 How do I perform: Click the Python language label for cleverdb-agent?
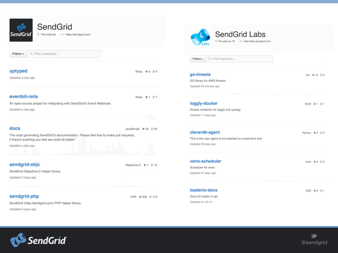point(307,133)
